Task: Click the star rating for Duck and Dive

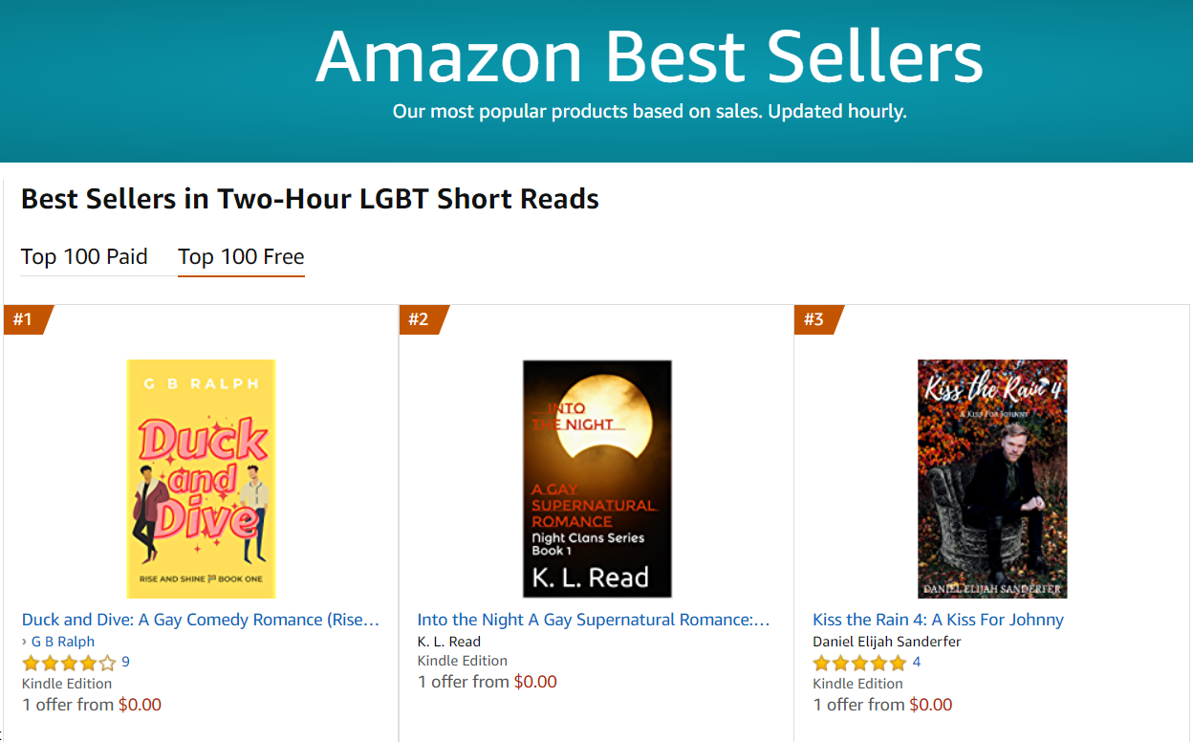Action: (x=69, y=663)
